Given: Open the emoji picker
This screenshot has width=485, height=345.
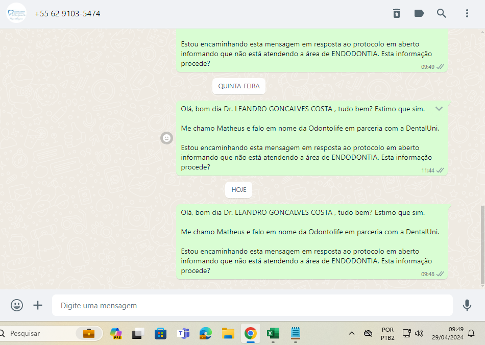Looking at the screenshot, I should click(x=17, y=305).
